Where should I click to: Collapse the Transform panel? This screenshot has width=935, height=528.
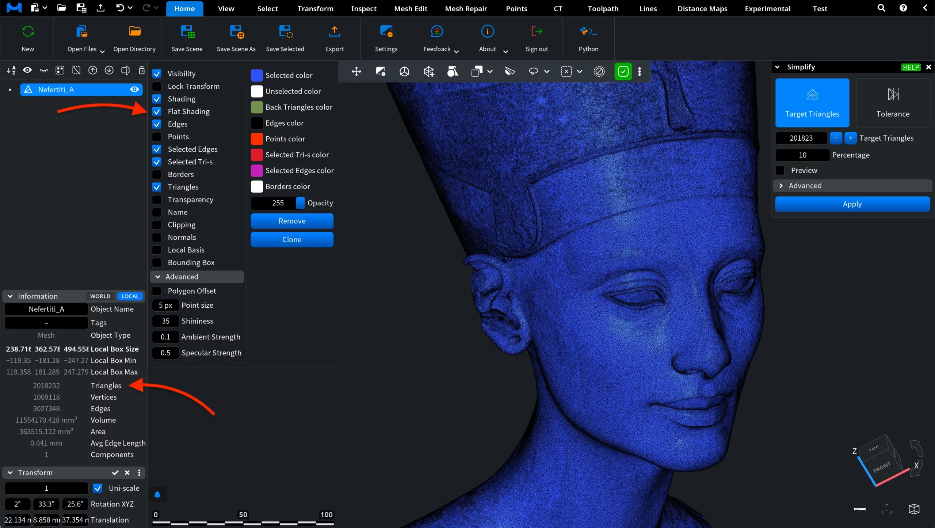pyautogui.click(x=10, y=472)
